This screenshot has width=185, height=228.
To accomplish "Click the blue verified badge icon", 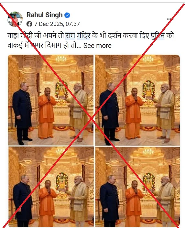I will tap(67, 15).
